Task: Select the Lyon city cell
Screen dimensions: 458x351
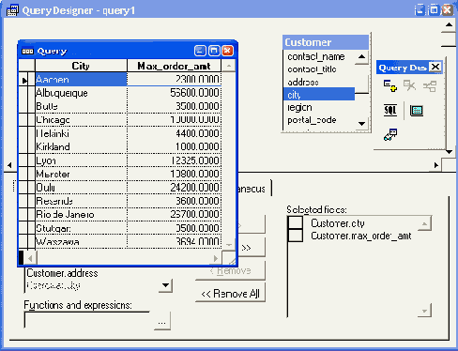Action: (81, 160)
